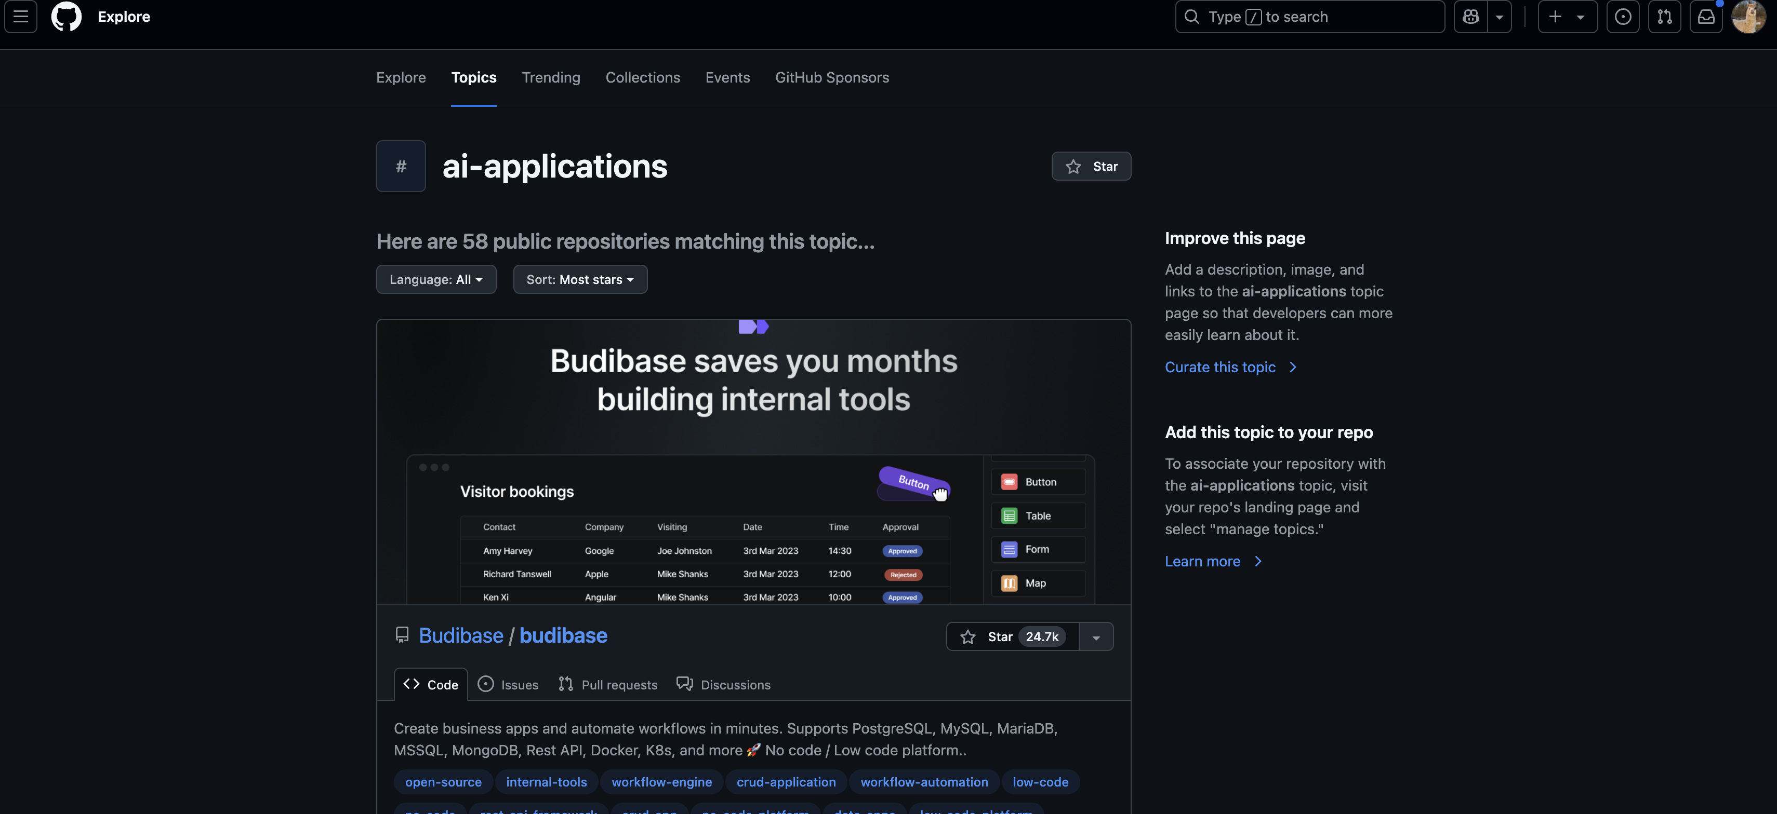Click the repository icon beside Budibase
The height and width of the screenshot is (814, 1777).
pos(402,635)
